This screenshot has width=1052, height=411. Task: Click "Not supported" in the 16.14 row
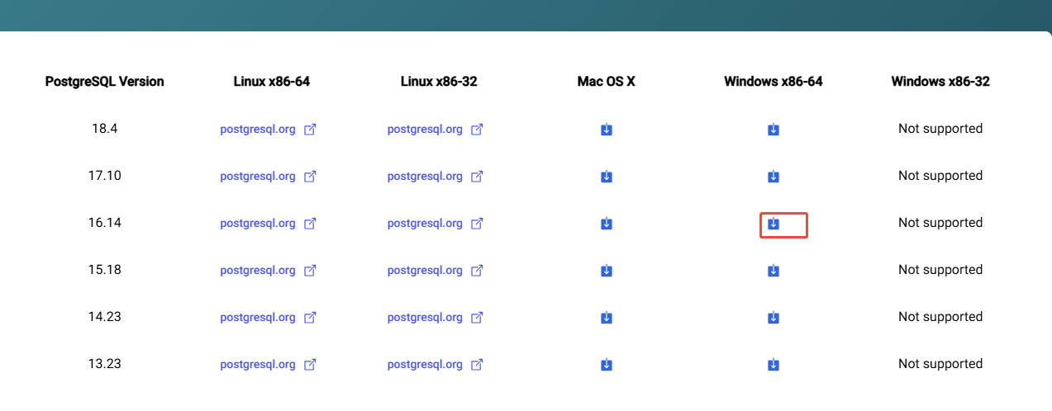(940, 223)
